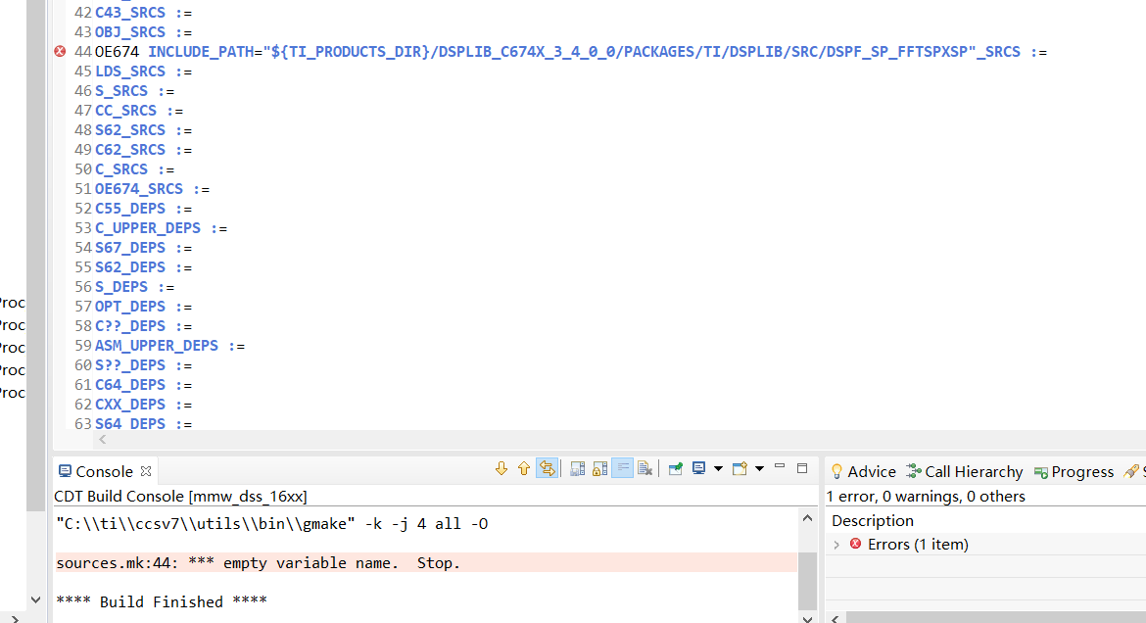1146x623 pixels.
Task: Click editor horizontal scrollbar left arrow
Action: pos(102,439)
